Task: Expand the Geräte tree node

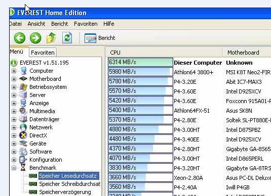Action: [x=14, y=143]
